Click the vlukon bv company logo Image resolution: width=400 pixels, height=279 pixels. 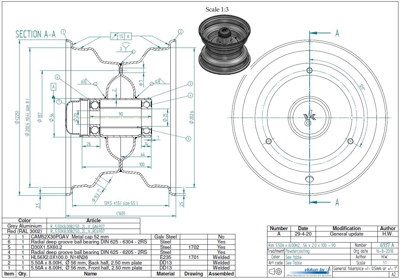[x=309, y=271]
